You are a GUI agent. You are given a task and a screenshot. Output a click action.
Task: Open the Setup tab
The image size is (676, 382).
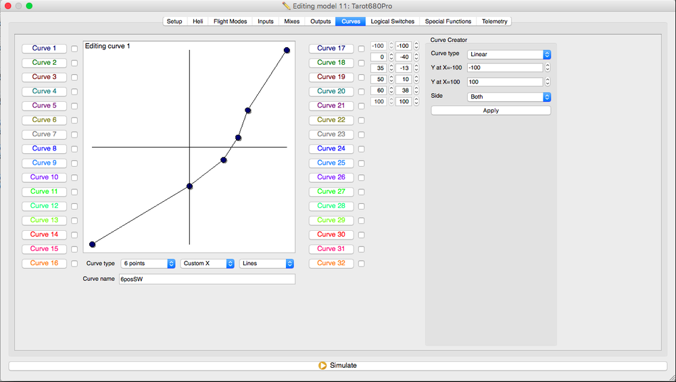174,22
